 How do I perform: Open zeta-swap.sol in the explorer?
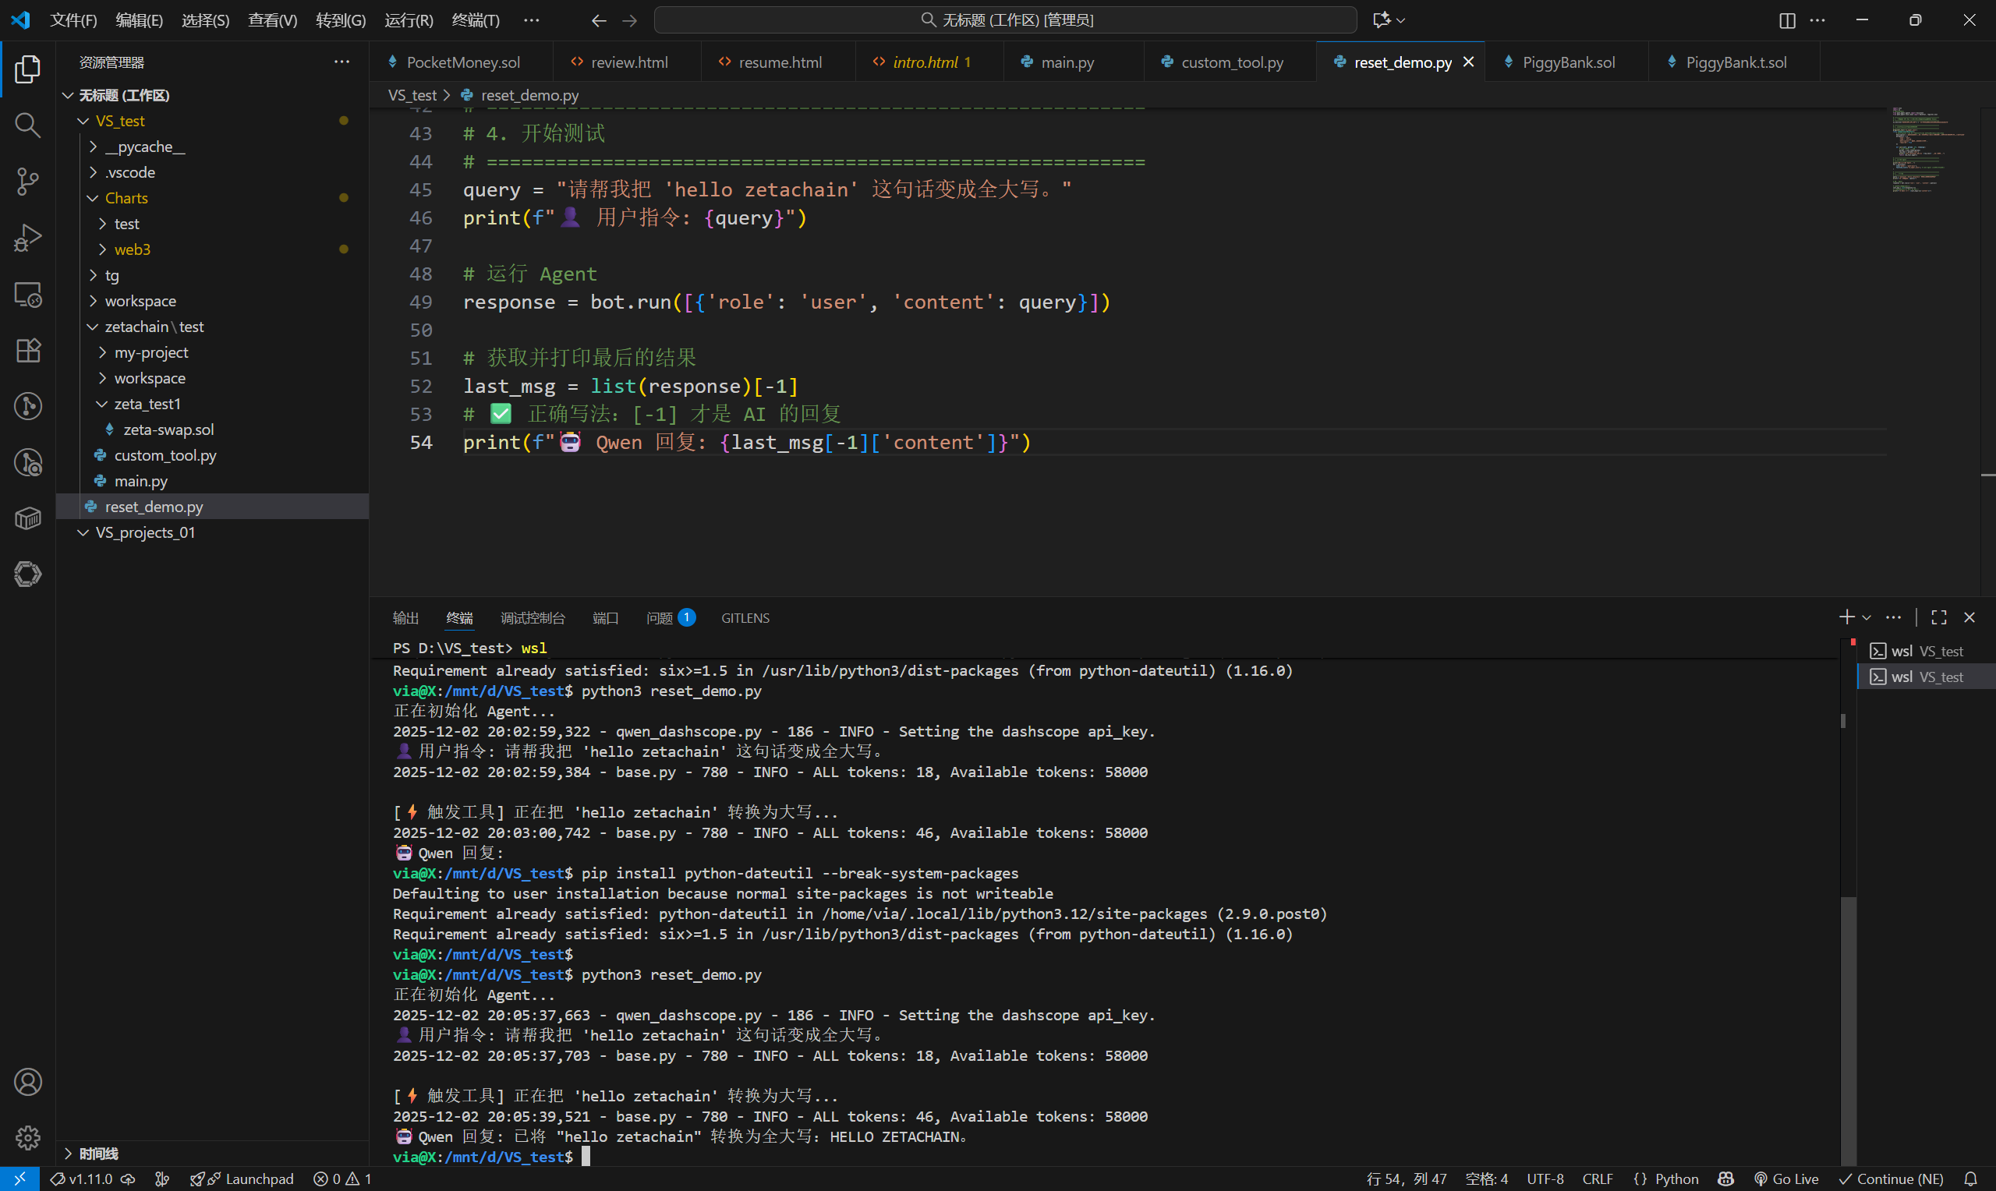[213, 429]
